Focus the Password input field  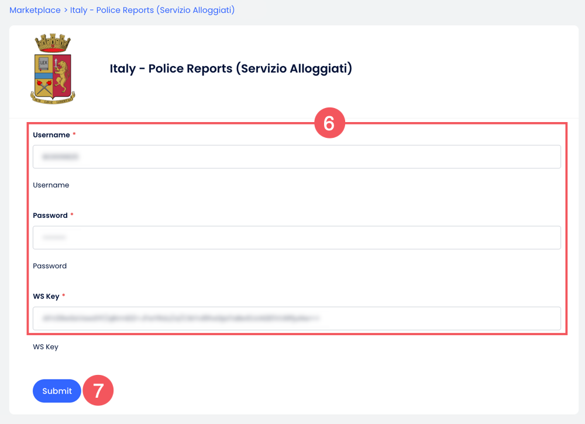pos(297,238)
